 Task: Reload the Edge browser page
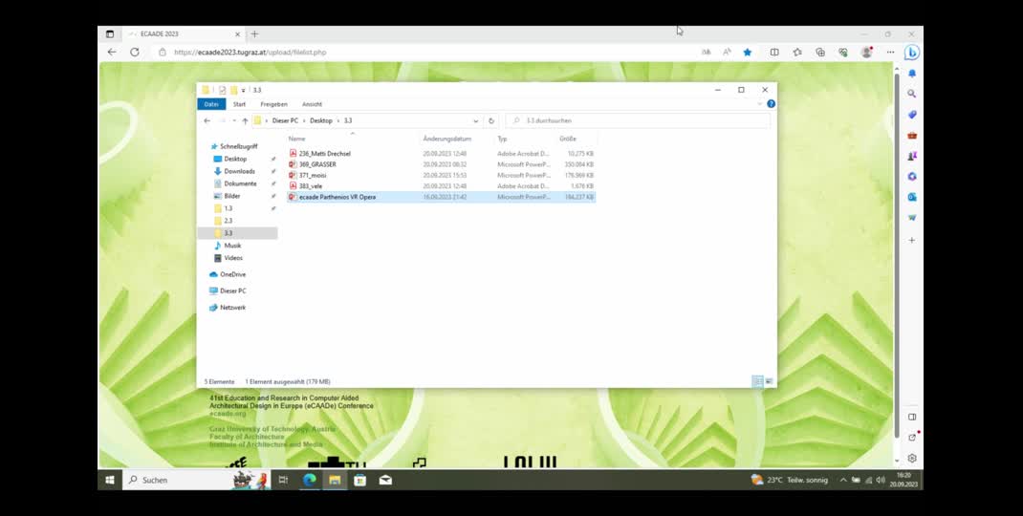click(x=135, y=53)
